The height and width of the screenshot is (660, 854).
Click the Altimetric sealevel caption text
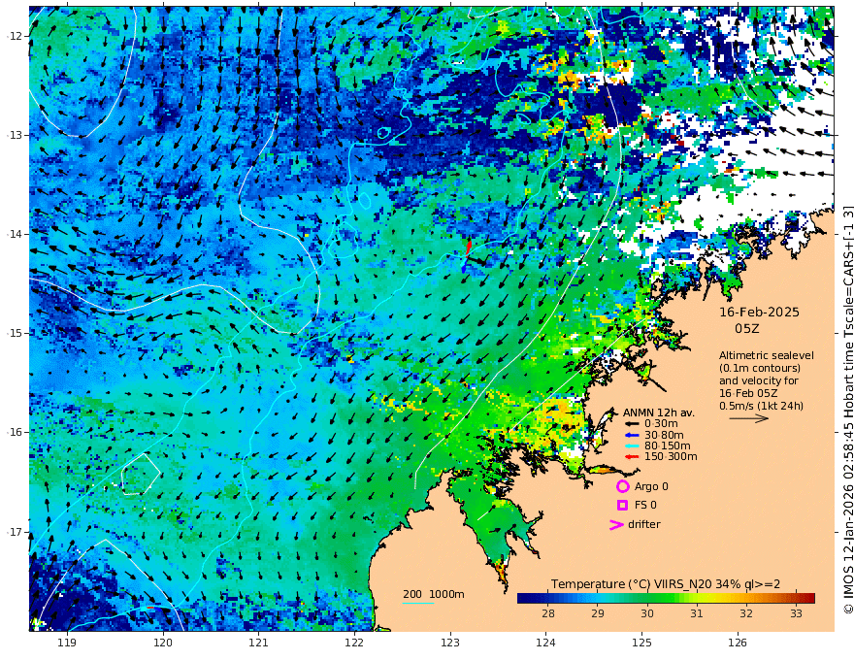767,355
